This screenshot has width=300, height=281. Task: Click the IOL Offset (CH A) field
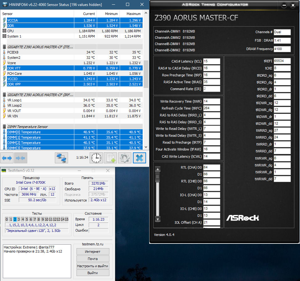tap(212, 222)
